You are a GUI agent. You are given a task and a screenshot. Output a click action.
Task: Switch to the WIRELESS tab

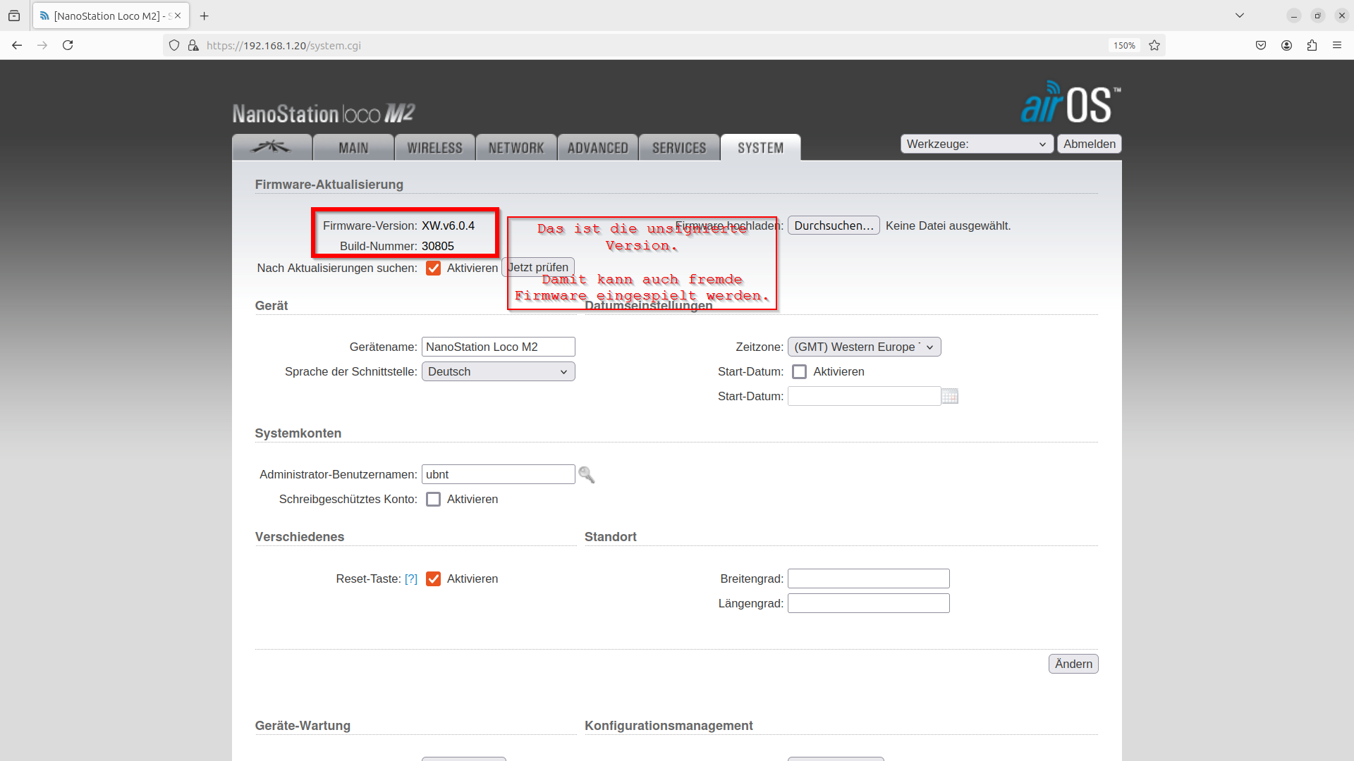434,147
